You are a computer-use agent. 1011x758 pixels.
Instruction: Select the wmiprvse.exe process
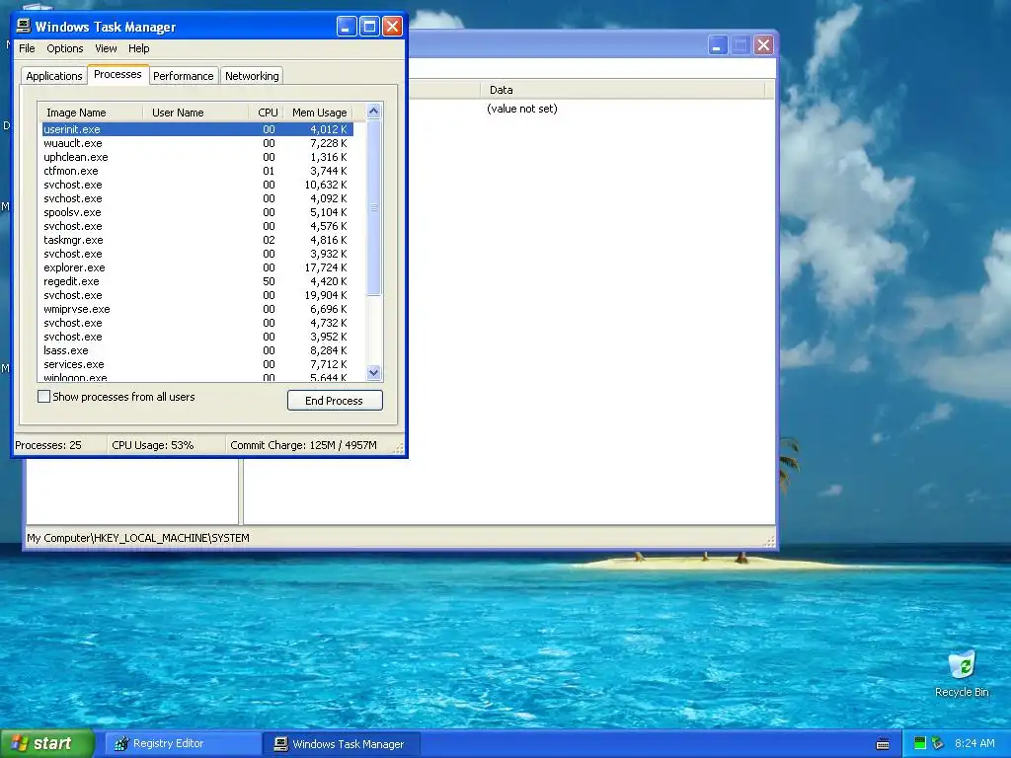(197, 309)
